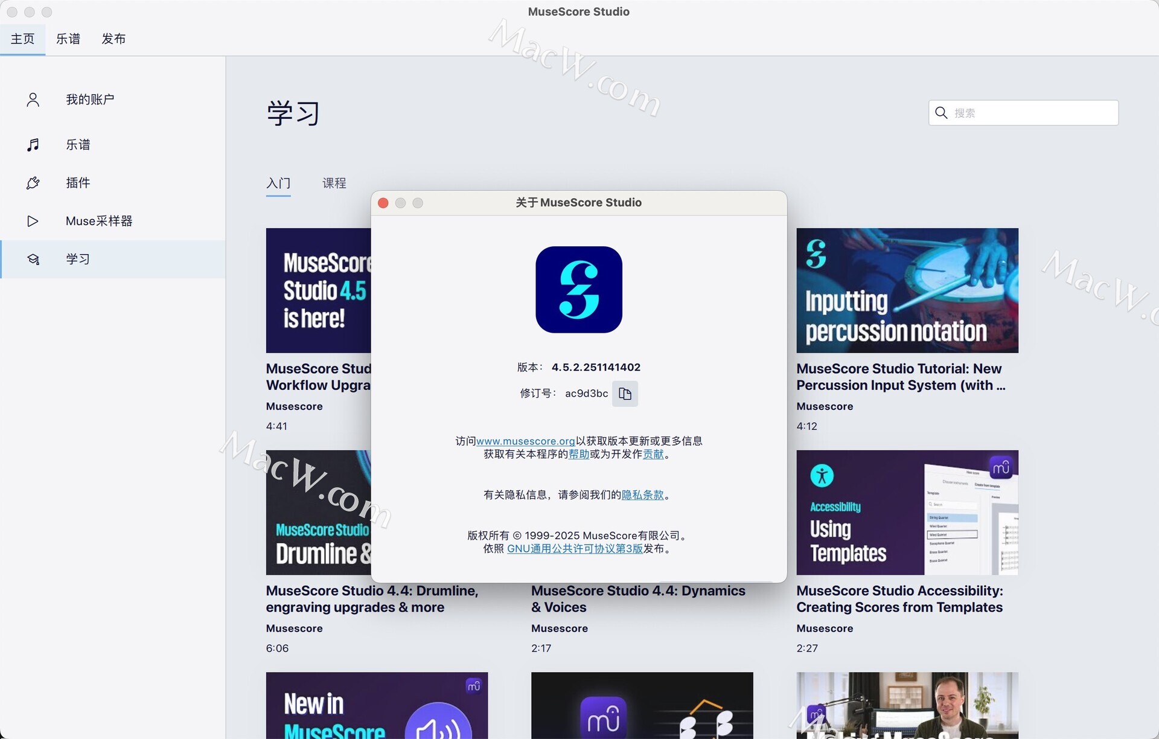The height and width of the screenshot is (739, 1159).
Task: Switch to the 乐谱 top tab
Action: tap(68, 39)
